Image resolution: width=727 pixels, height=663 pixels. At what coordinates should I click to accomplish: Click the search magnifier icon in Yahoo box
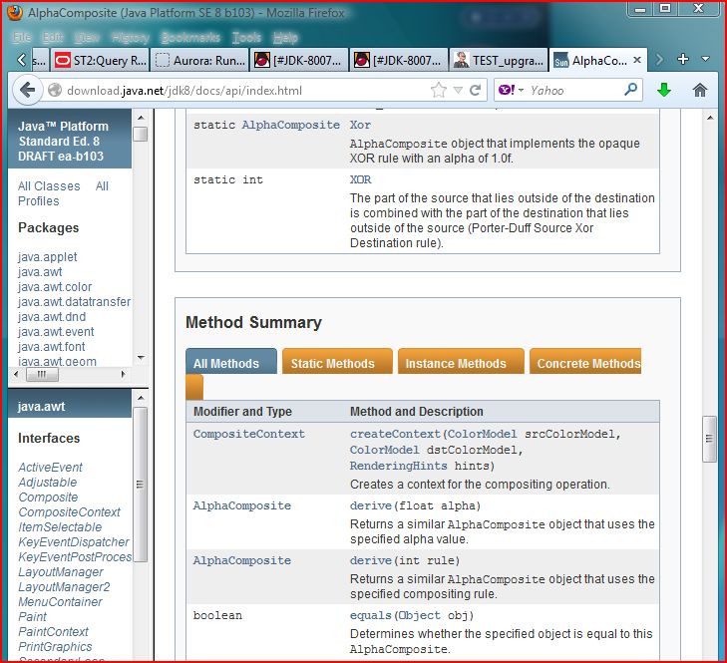[630, 90]
